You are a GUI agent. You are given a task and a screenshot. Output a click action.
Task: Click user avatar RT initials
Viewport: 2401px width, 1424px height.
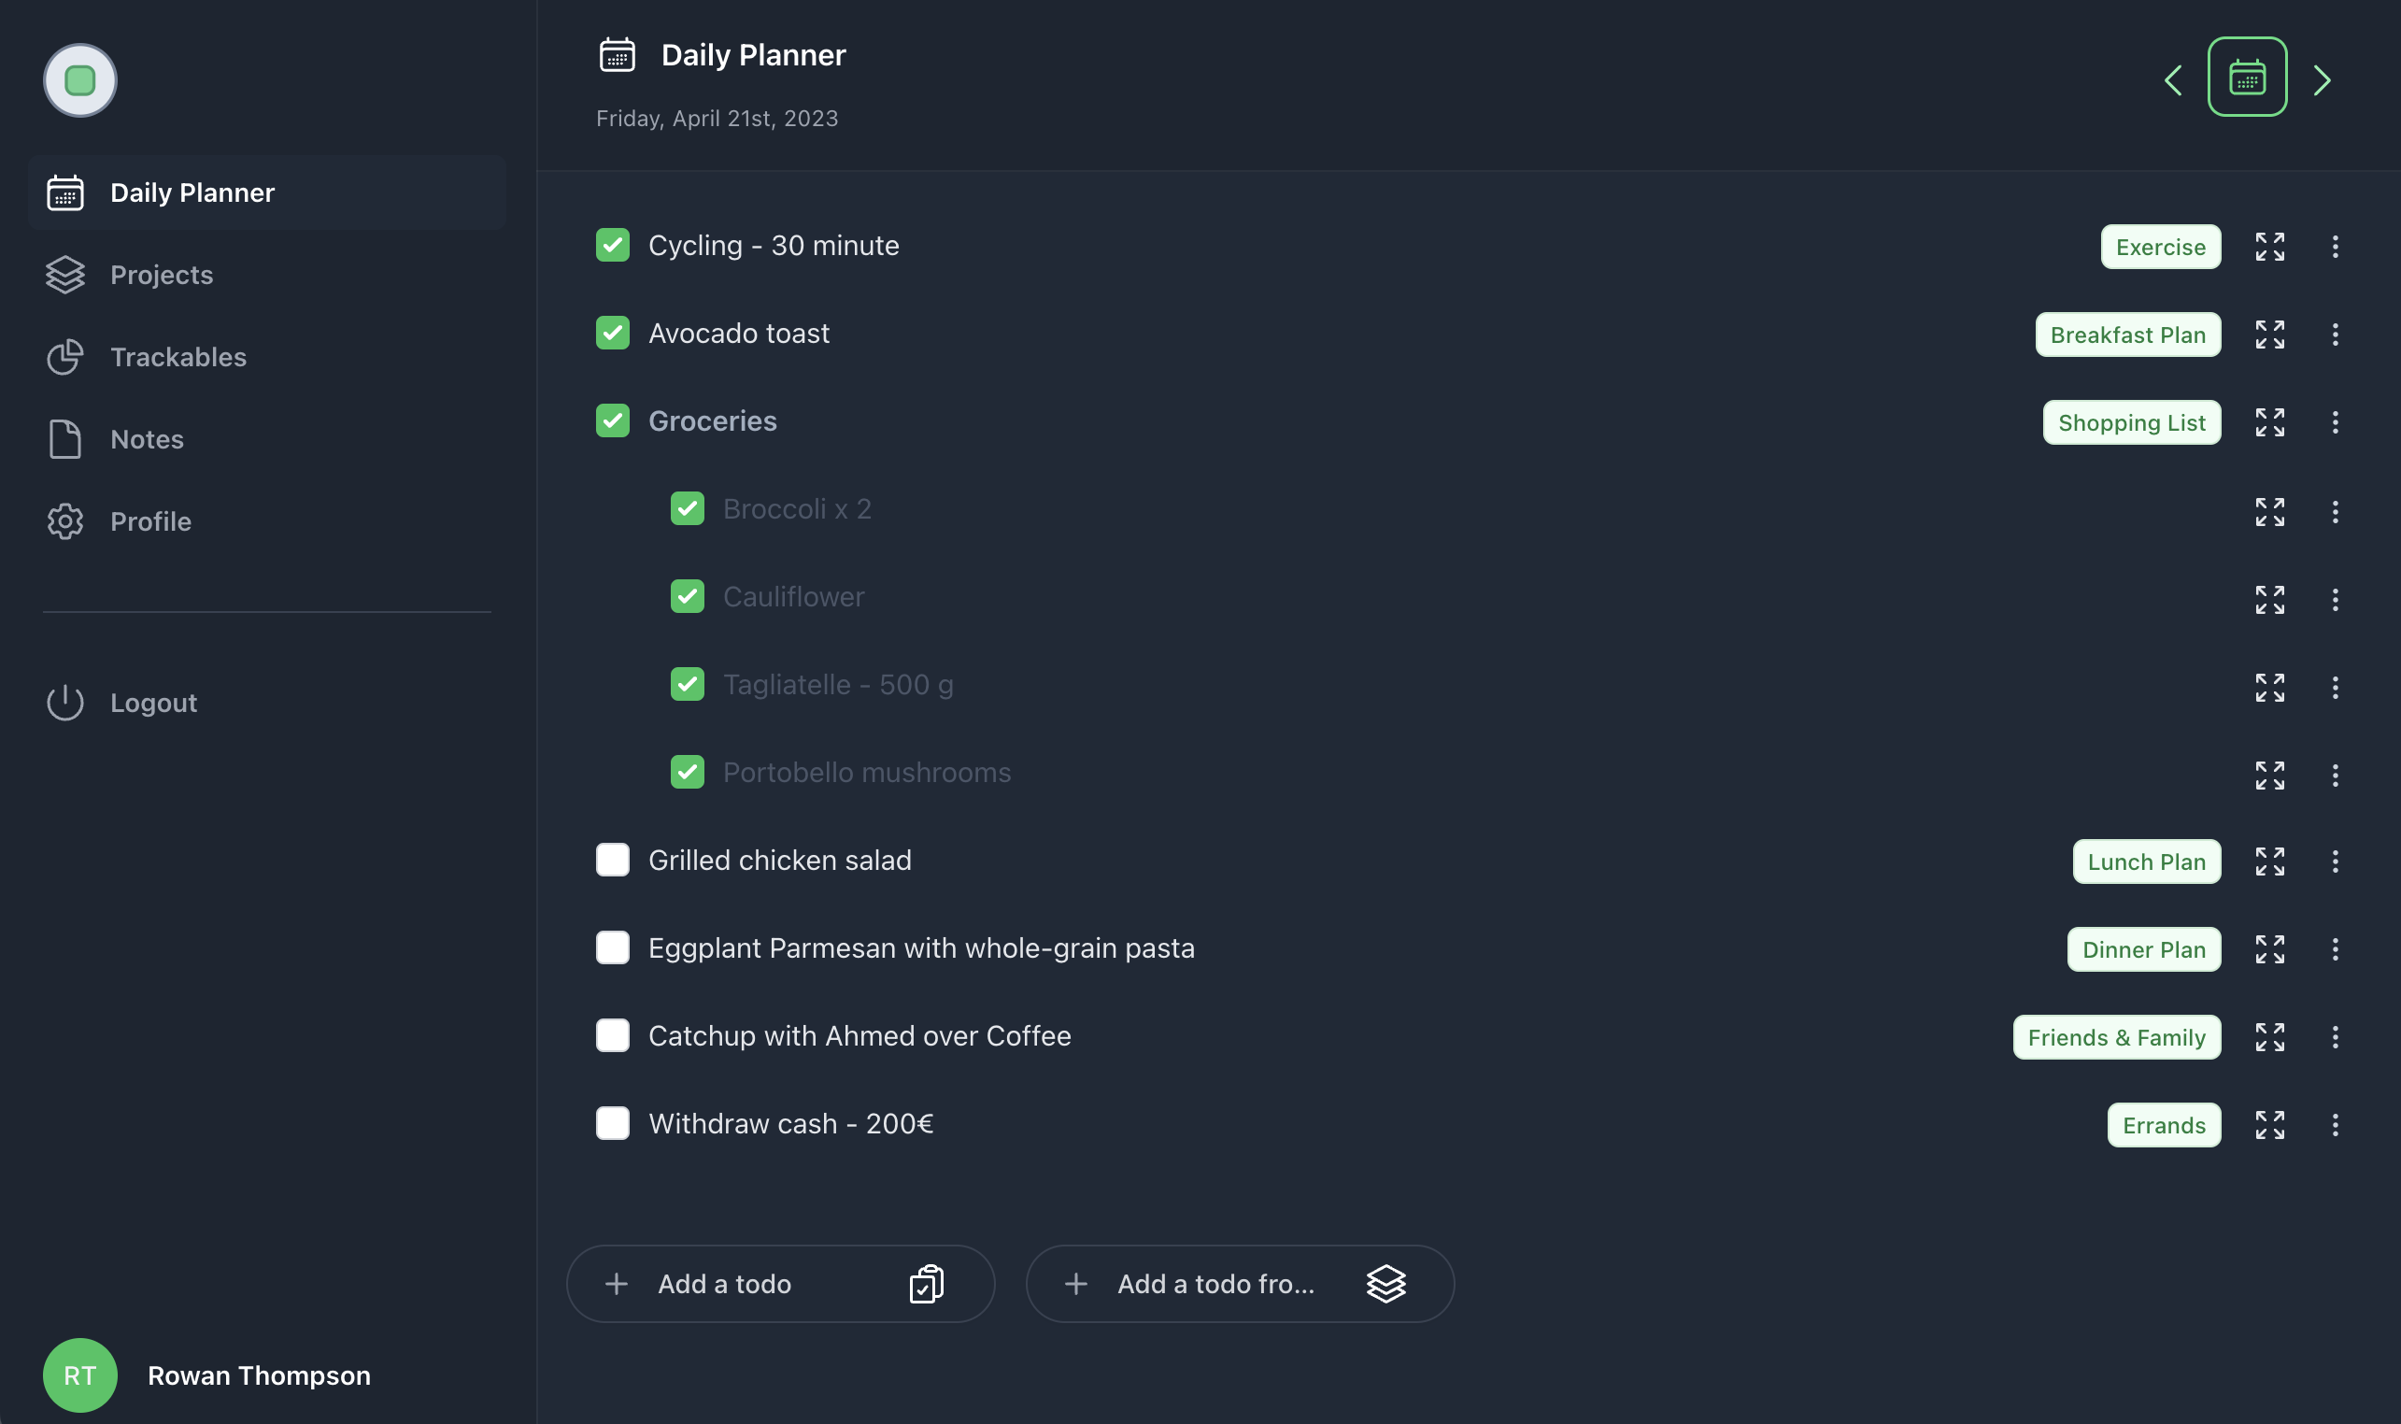pyautogui.click(x=79, y=1374)
